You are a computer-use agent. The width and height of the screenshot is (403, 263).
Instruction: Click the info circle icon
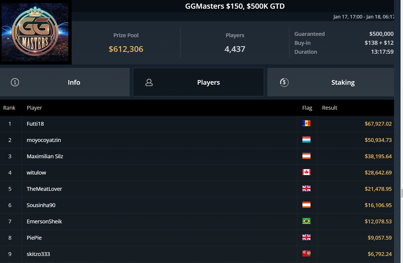coord(15,82)
